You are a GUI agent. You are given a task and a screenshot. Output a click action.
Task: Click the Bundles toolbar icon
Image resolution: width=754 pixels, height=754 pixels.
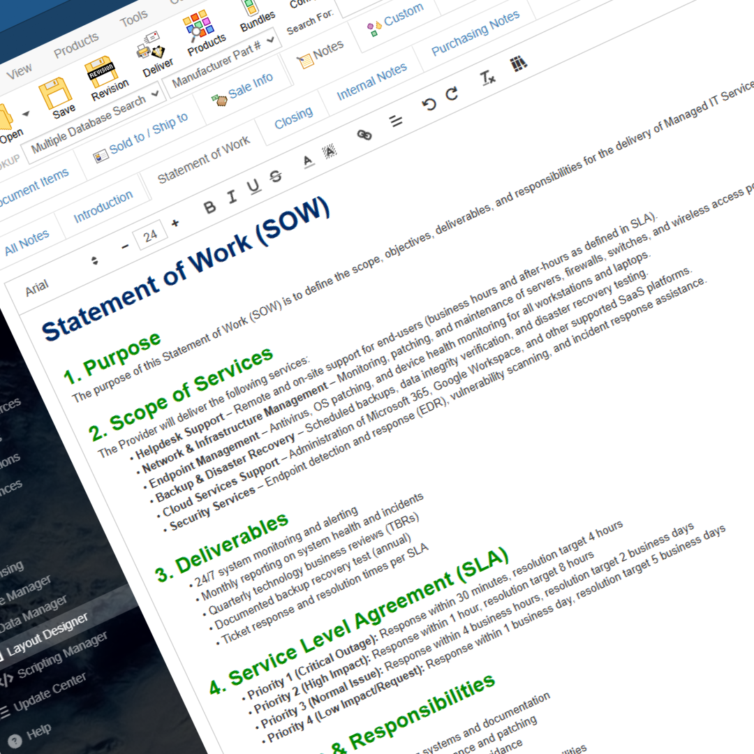pyautogui.click(x=249, y=7)
